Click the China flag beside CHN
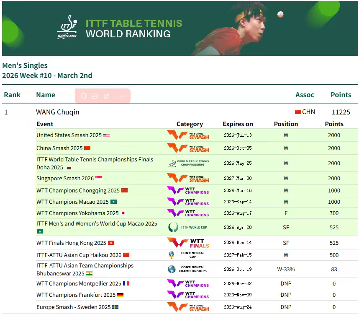 coord(298,112)
